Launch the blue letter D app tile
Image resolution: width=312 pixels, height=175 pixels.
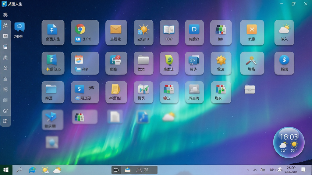[x=194, y=33]
